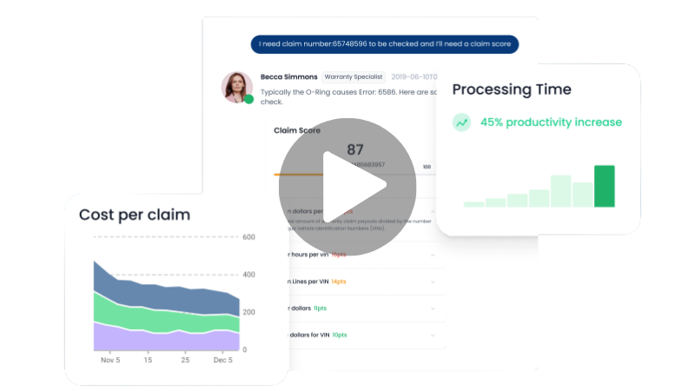Click the green productivity trend arrow icon
This screenshot has height=391, width=695.
(461, 123)
